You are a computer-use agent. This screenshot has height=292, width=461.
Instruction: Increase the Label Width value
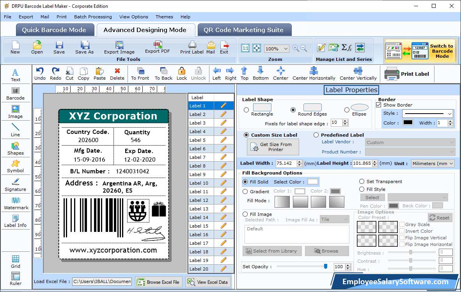pos(300,161)
